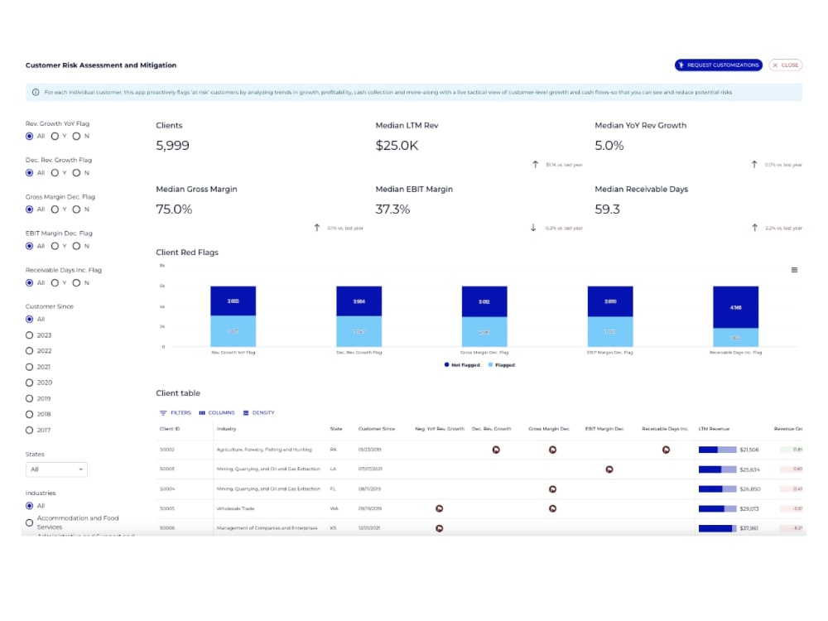Click the LTM Revenue column header to sort

713,429
